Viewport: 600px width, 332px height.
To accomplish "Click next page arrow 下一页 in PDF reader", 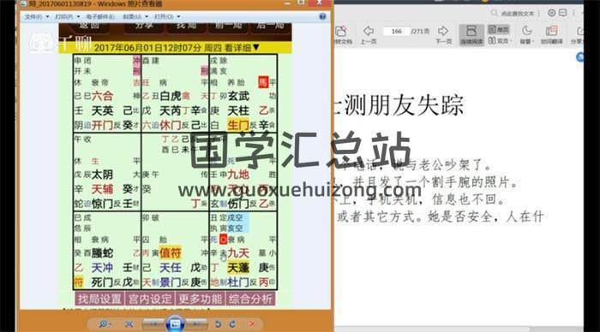I will point(443,34).
